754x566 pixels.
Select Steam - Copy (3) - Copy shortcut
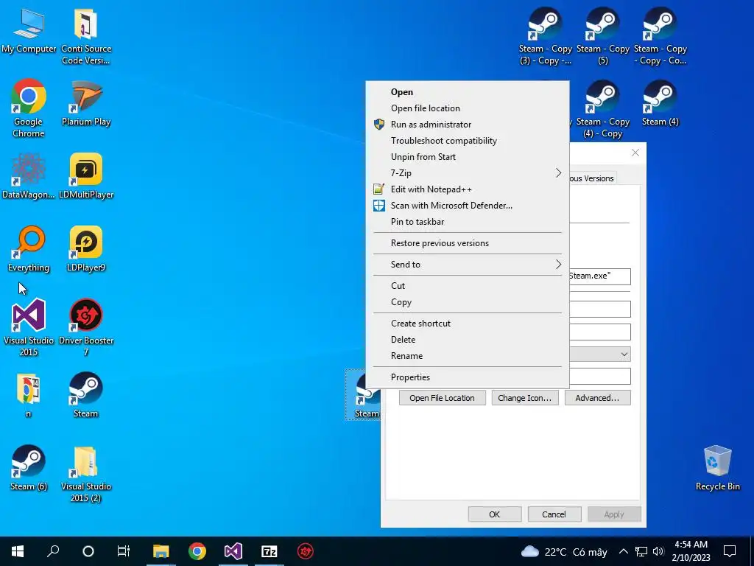(x=545, y=37)
